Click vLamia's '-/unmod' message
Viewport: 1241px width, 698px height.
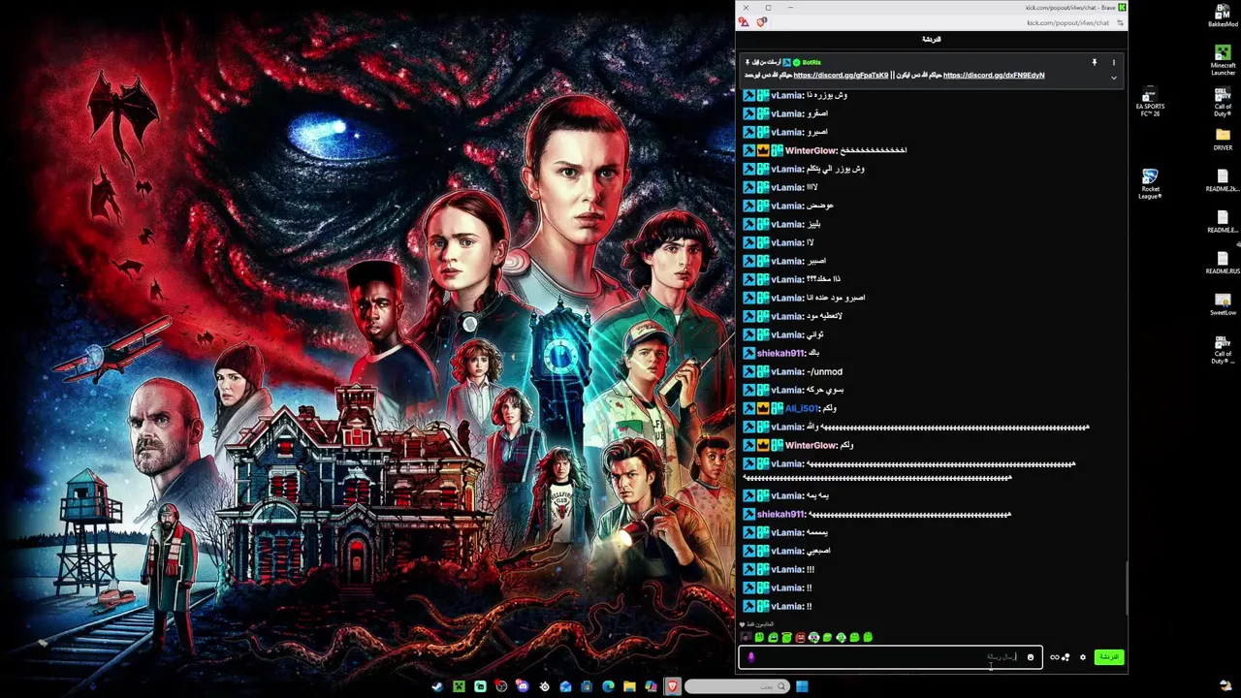pyautogui.click(x=824, y=371)
